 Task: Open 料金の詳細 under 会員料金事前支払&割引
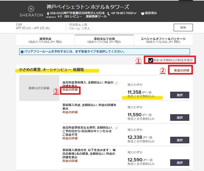[70, 138]
